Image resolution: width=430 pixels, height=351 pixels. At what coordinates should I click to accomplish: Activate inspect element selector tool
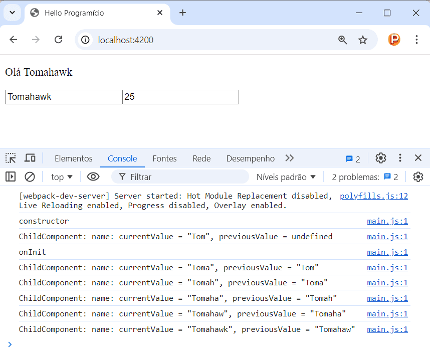[x=11, y=158]
